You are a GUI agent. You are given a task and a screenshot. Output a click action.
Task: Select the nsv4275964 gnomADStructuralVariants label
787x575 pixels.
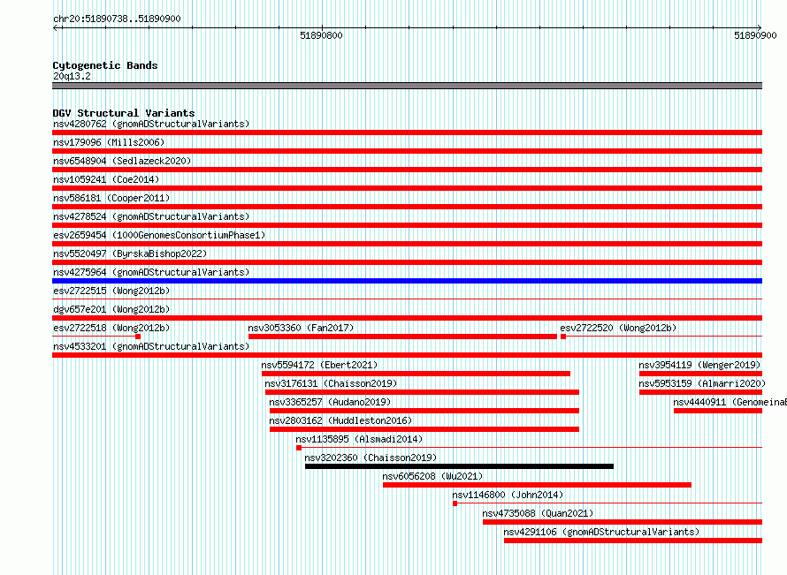tap(151, 272)
